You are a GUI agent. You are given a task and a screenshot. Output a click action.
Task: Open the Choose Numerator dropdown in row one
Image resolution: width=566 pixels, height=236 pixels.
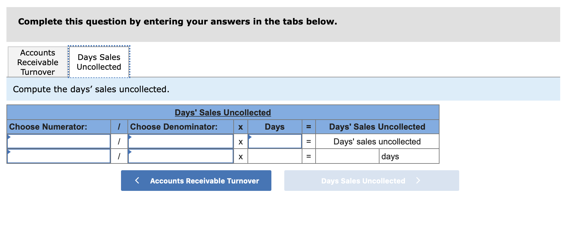pyautogui.click(x=59, y=141)
